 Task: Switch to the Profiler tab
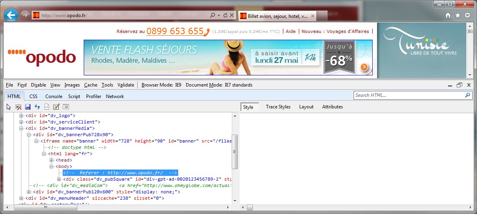tap(94, 96)
